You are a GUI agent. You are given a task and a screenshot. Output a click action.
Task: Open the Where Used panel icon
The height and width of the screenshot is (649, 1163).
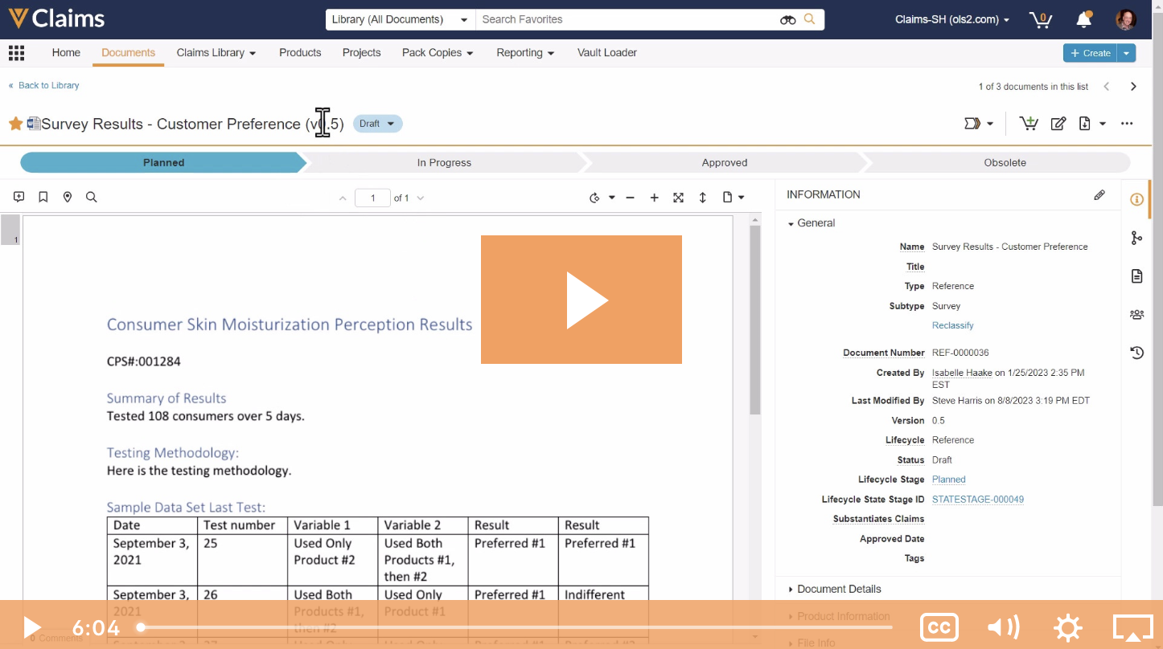tap(1136, 238)
